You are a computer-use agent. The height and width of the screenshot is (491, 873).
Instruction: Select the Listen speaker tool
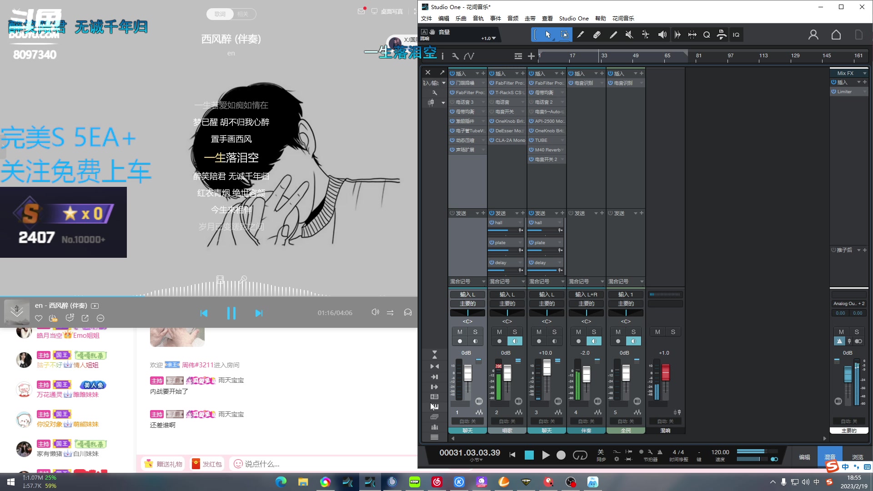coord(662,35)
